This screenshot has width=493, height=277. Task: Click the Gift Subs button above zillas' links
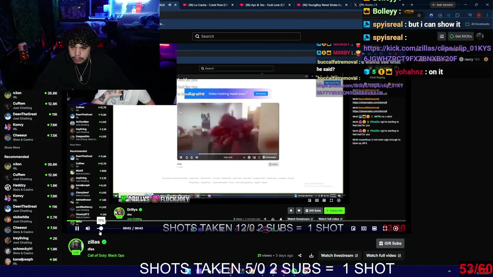point(390,243)
